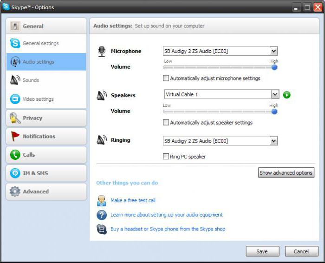325x263 pixels.
Task: Click the Skype logo in title bar
Action: [6, 7]
